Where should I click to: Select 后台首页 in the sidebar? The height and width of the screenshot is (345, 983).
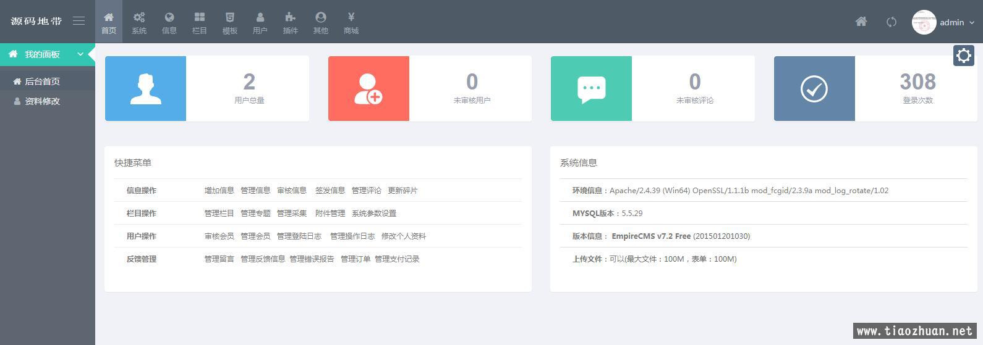[42, 81]
